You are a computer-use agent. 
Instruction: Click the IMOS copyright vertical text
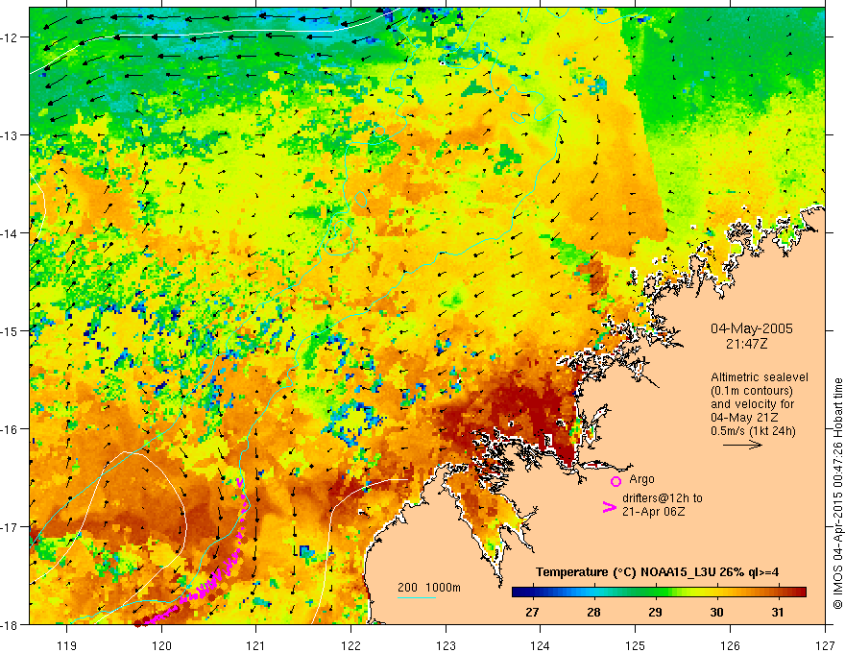tap(837, 494)
